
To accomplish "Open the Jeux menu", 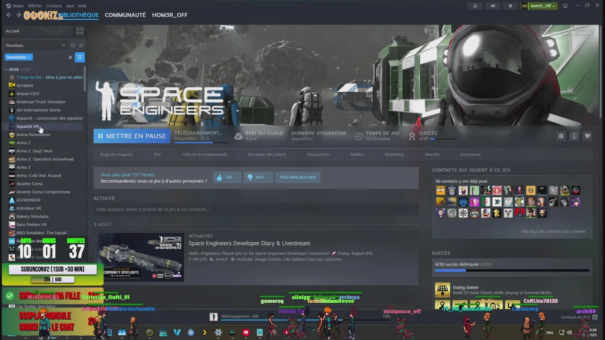I will coord(70,6).
